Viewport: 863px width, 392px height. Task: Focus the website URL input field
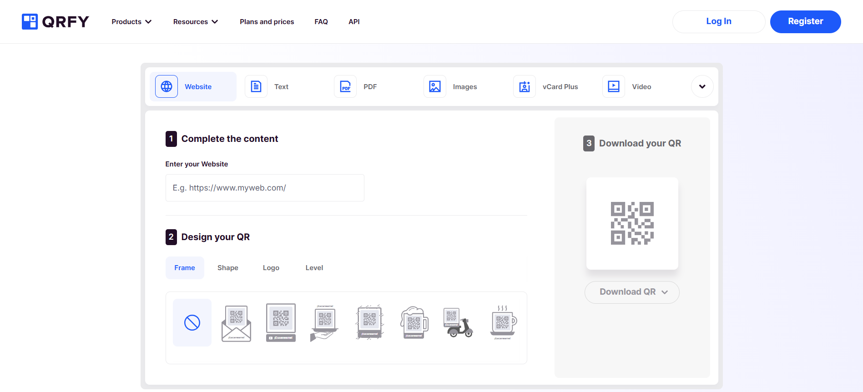click(265, 188)
